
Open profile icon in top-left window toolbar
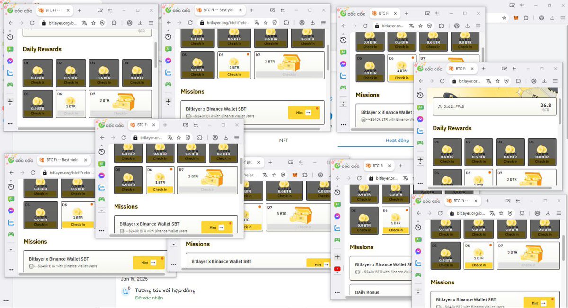click(x=130, y=23)
